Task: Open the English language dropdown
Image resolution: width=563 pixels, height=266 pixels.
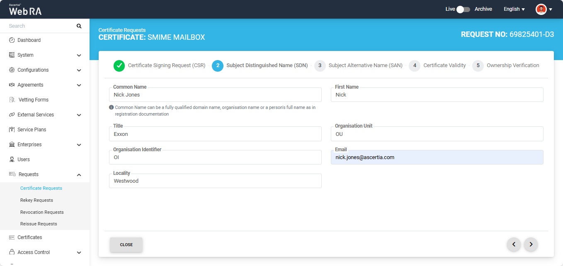Action: pyautogui.click(x=514, y=9)
